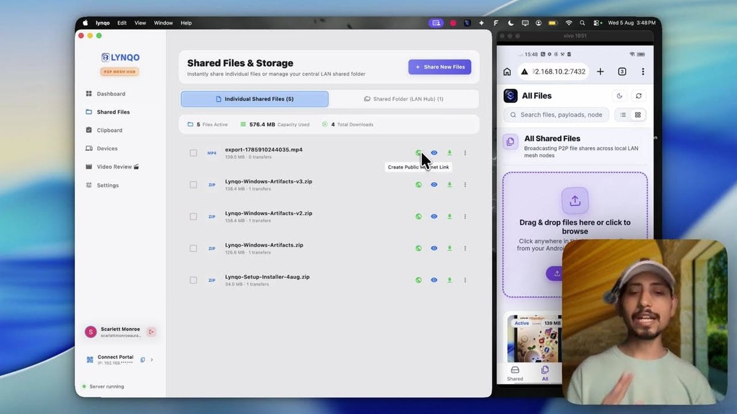Go to the All tab in the phone bottom bar
Image resolution: width=737 pixels, height=414 pixels.
pos(545,374)
